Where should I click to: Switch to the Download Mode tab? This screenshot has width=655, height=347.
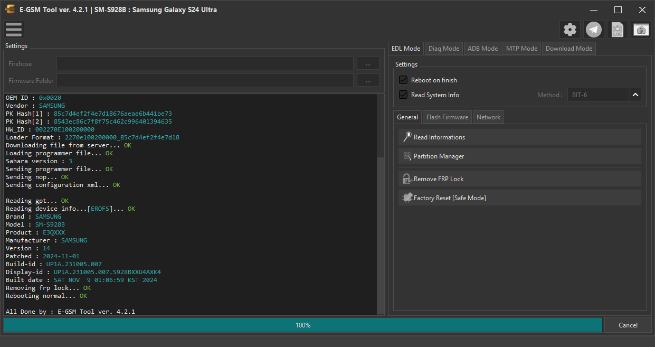tap(569, 48)
